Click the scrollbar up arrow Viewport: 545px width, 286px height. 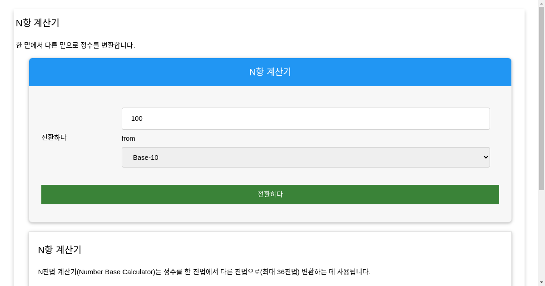point(541,3)
